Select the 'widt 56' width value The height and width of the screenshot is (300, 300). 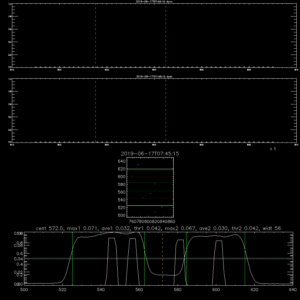tap(272, 228)
